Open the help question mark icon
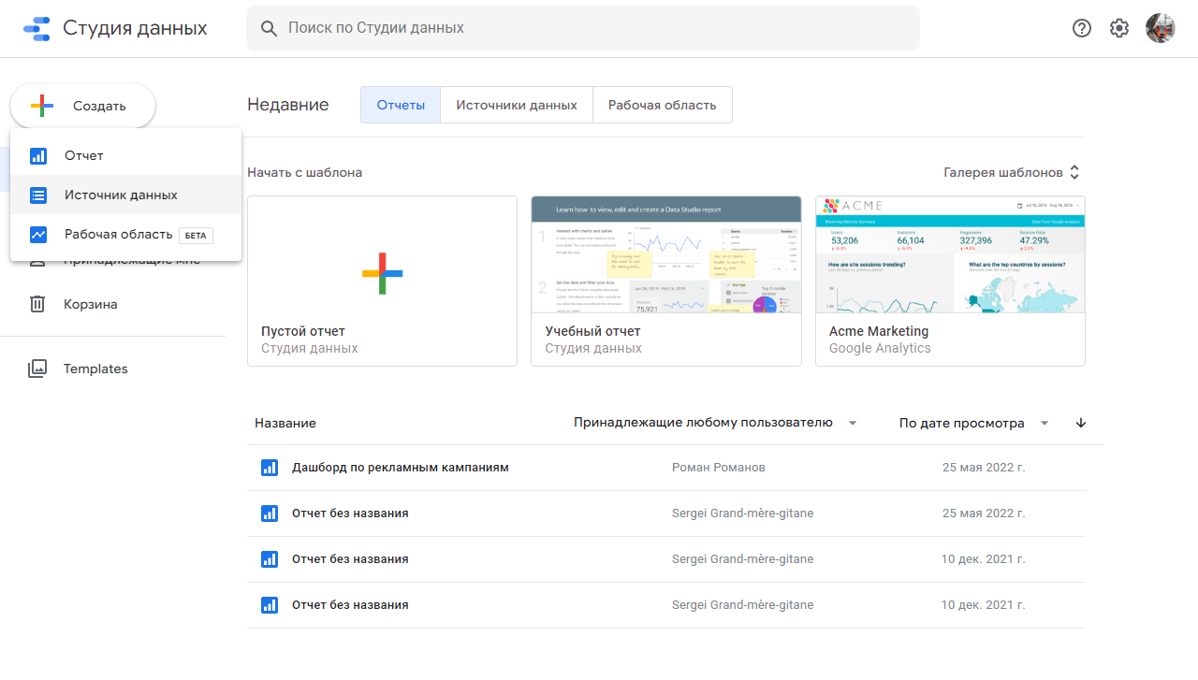Image resolution: width=1198 pixels, height=680 pixels. tap(1082, 28)
